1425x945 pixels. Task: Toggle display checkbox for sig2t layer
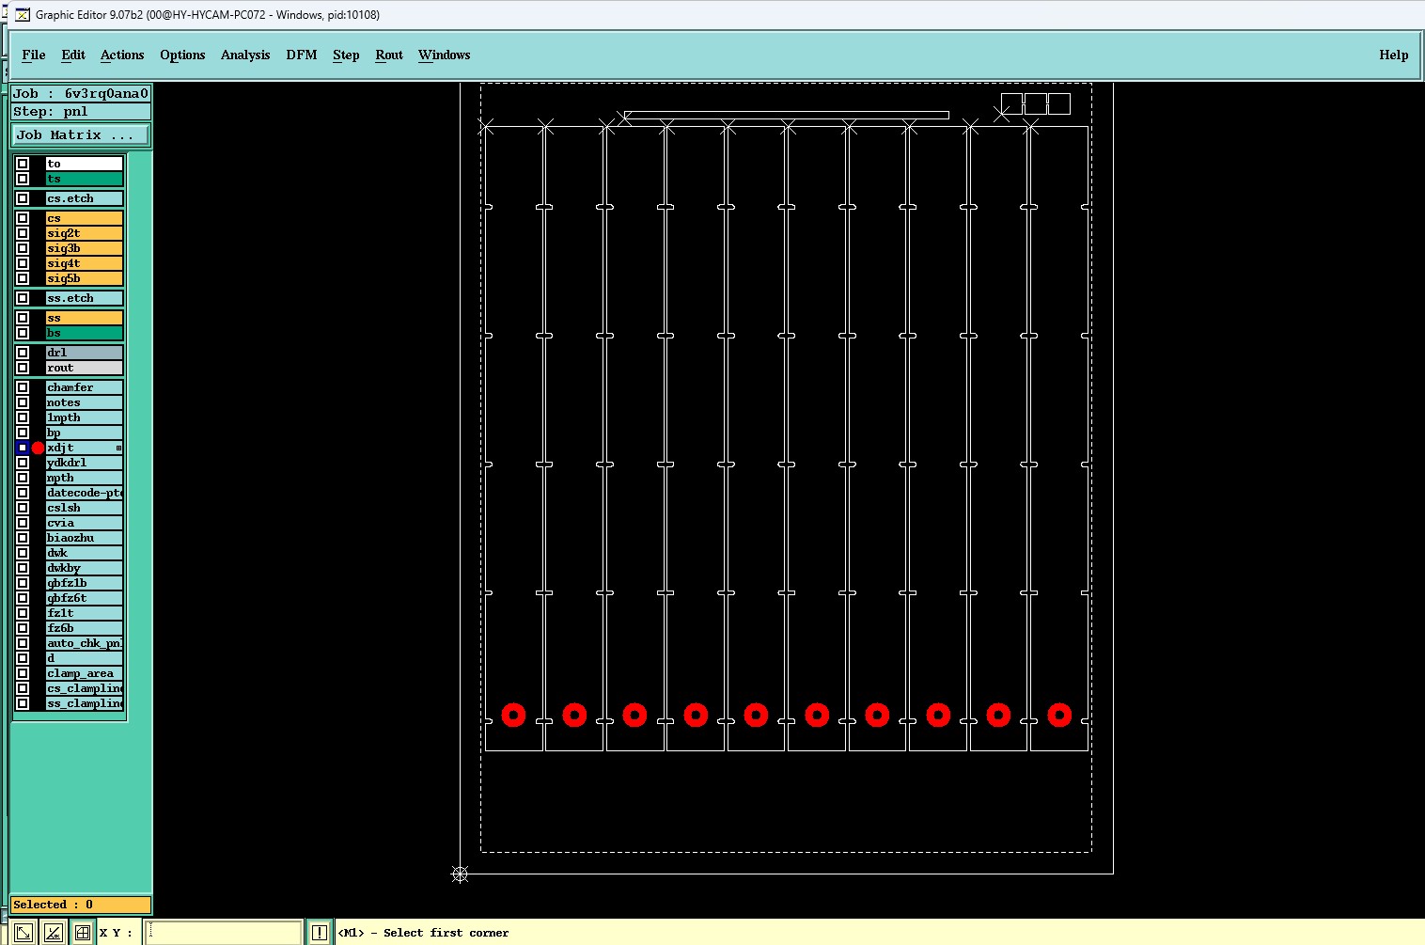pyautogui.click(x=23, y=233)
